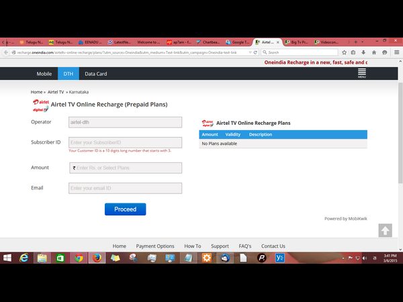
Task: Click the Email ID input field
Action: click(x=125, y=189)
